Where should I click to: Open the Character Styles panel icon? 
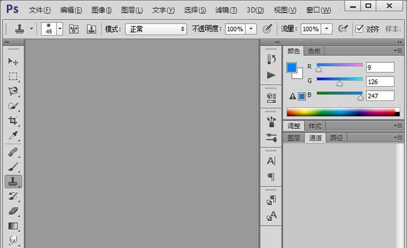(271, 216)
